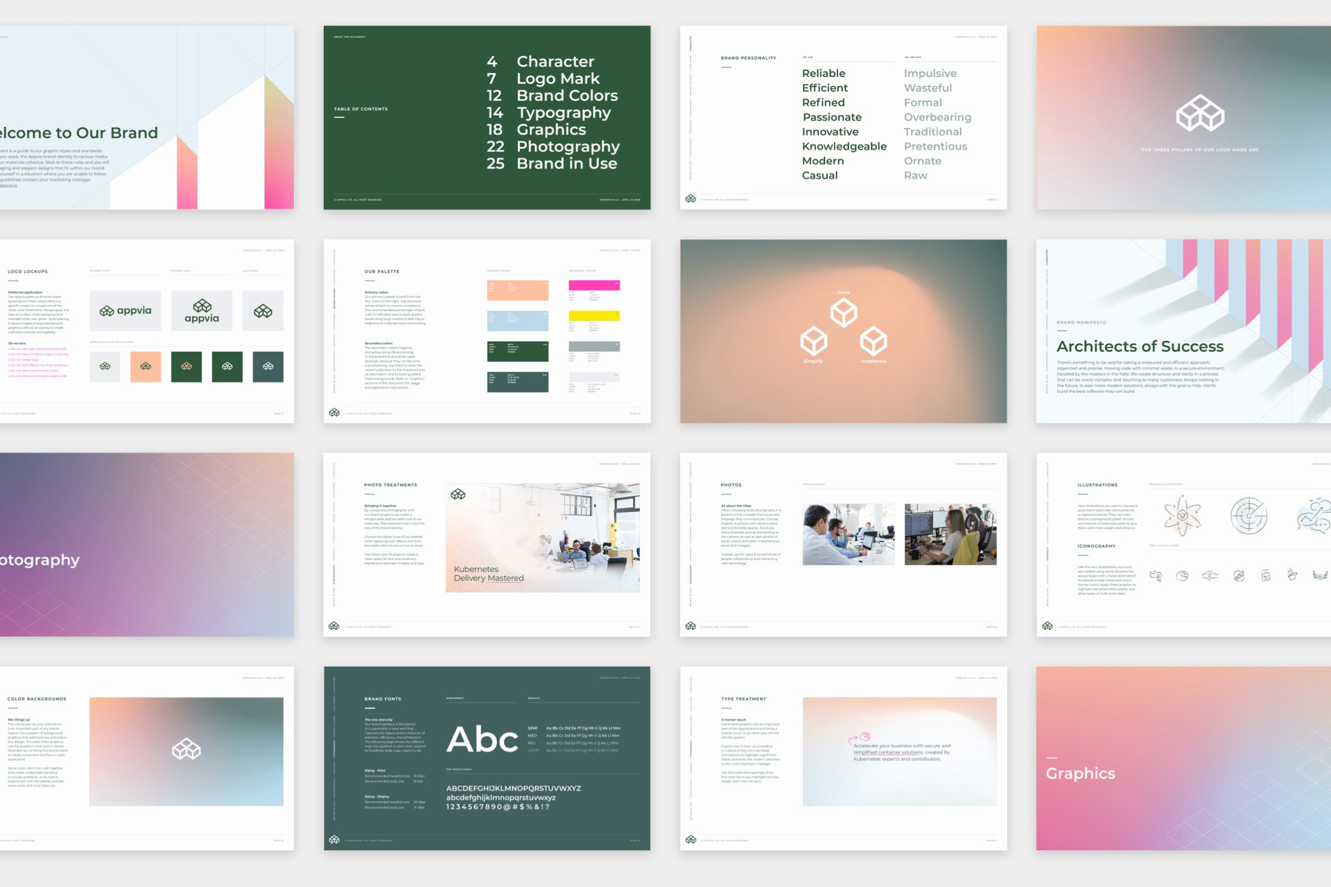Click the footer logo on the Our Palette slide

coord(334,412)
